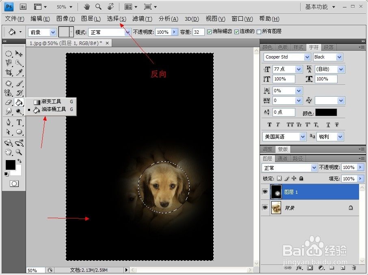Toggle the anti-alias checkbox

click(209, 32)
